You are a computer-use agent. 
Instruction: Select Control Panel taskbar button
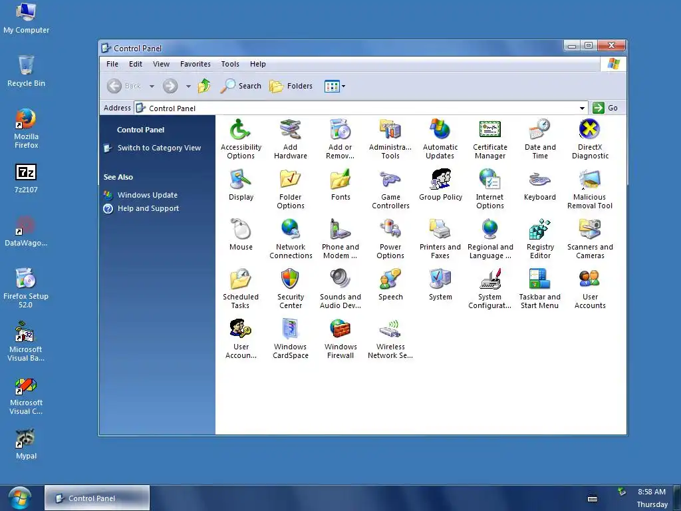click(x=97, y=498)
